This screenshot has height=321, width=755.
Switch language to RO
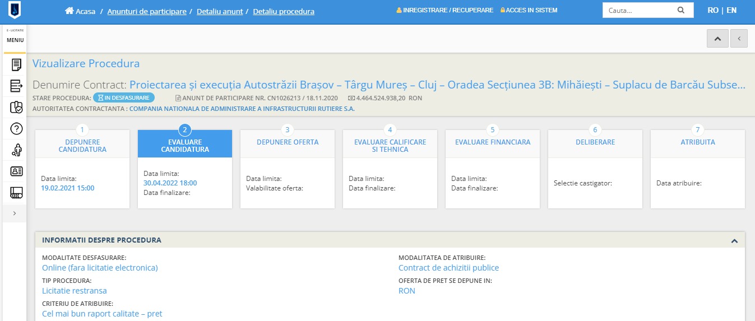tap(713, 10)
